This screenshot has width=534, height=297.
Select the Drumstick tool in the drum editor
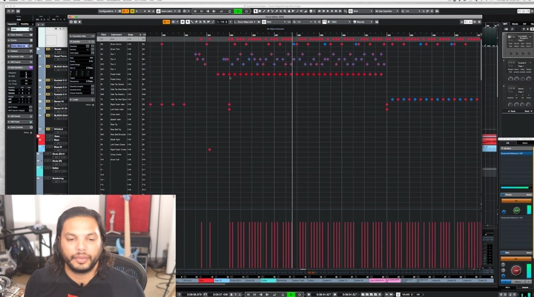tap(188, 21)
